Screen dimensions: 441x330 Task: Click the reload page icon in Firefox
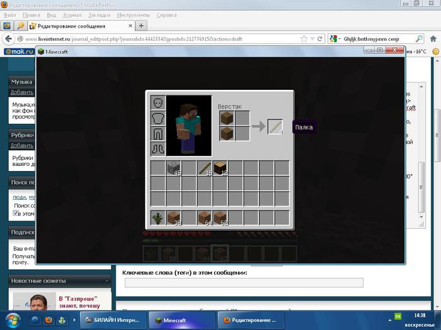320,39
